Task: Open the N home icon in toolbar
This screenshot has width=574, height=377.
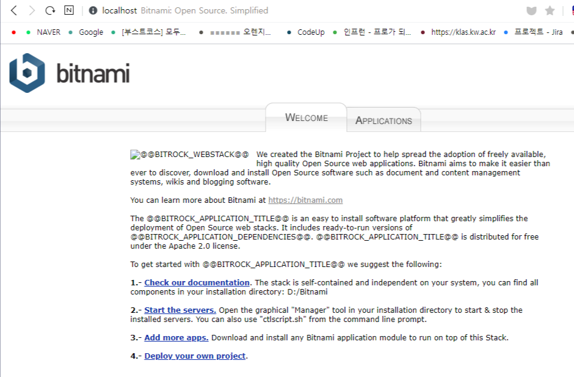Action: (x=69, y=10)
